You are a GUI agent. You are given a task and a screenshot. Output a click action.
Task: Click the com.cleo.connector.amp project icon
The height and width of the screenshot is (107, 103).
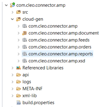pos(12,5)
